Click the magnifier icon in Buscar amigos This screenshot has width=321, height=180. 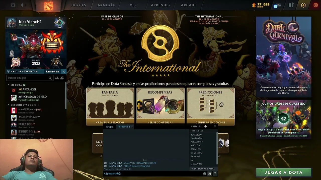tap(50, 78)
